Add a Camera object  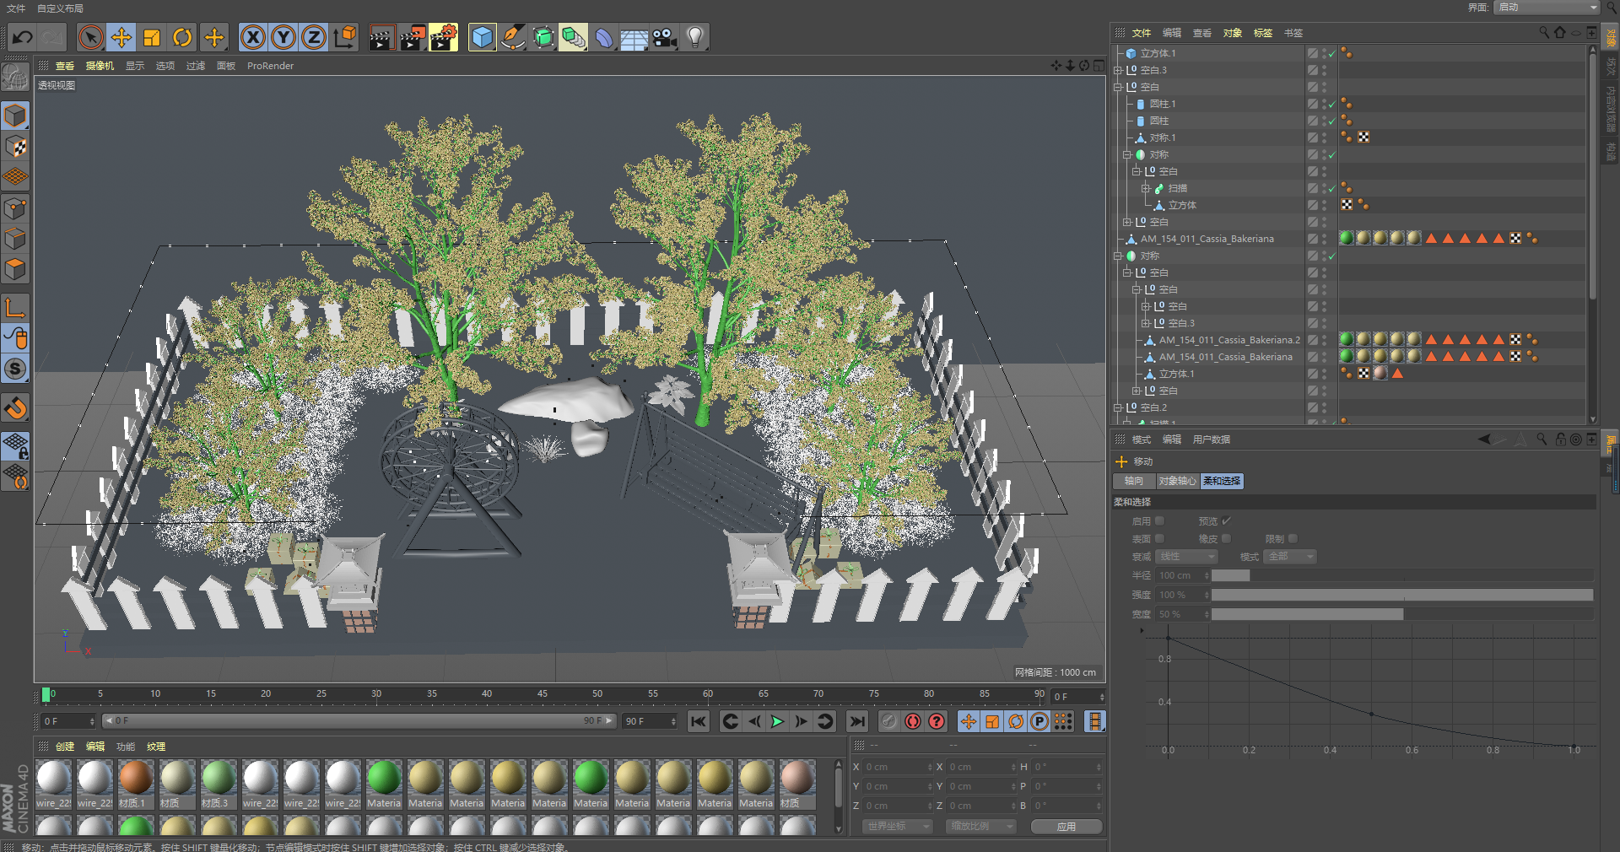[665, 37]
